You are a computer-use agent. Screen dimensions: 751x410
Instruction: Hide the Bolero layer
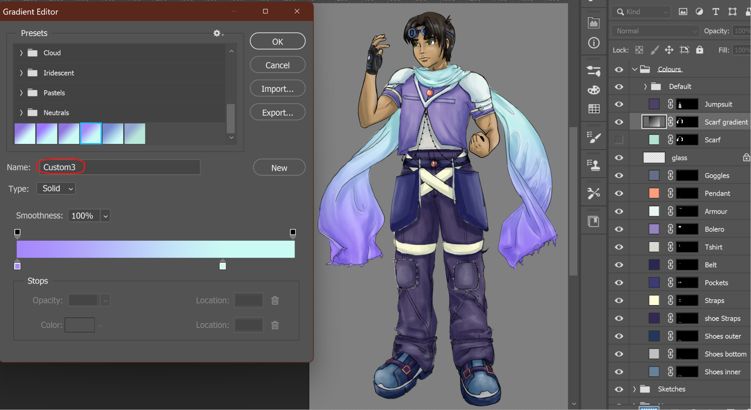coord(619,229)
